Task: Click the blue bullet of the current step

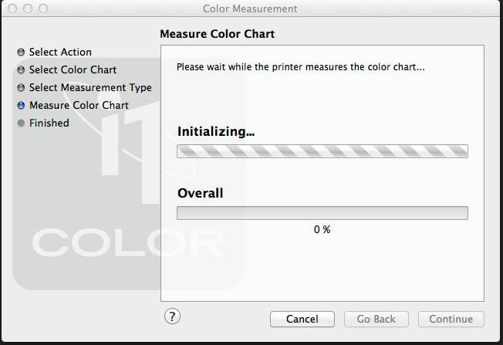Action: pos(21,106)
